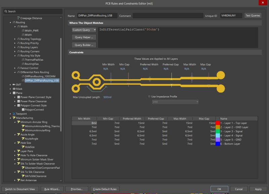
Task: Click the Manufacturing category icon
Action: (14, 118)
